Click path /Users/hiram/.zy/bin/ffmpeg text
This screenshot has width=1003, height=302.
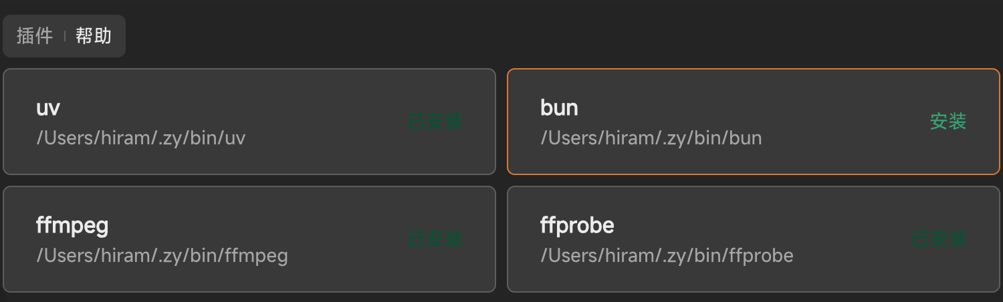click(162, 256)
